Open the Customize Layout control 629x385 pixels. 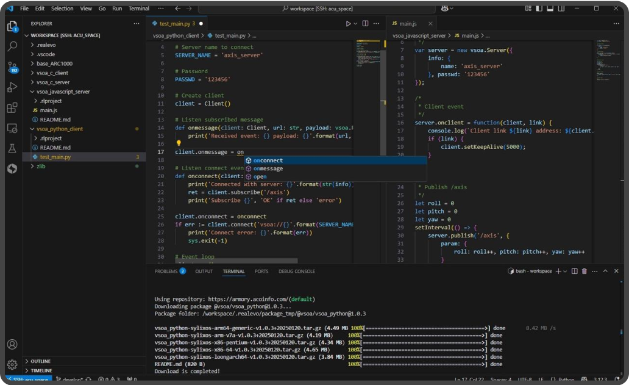pos(528,9)
